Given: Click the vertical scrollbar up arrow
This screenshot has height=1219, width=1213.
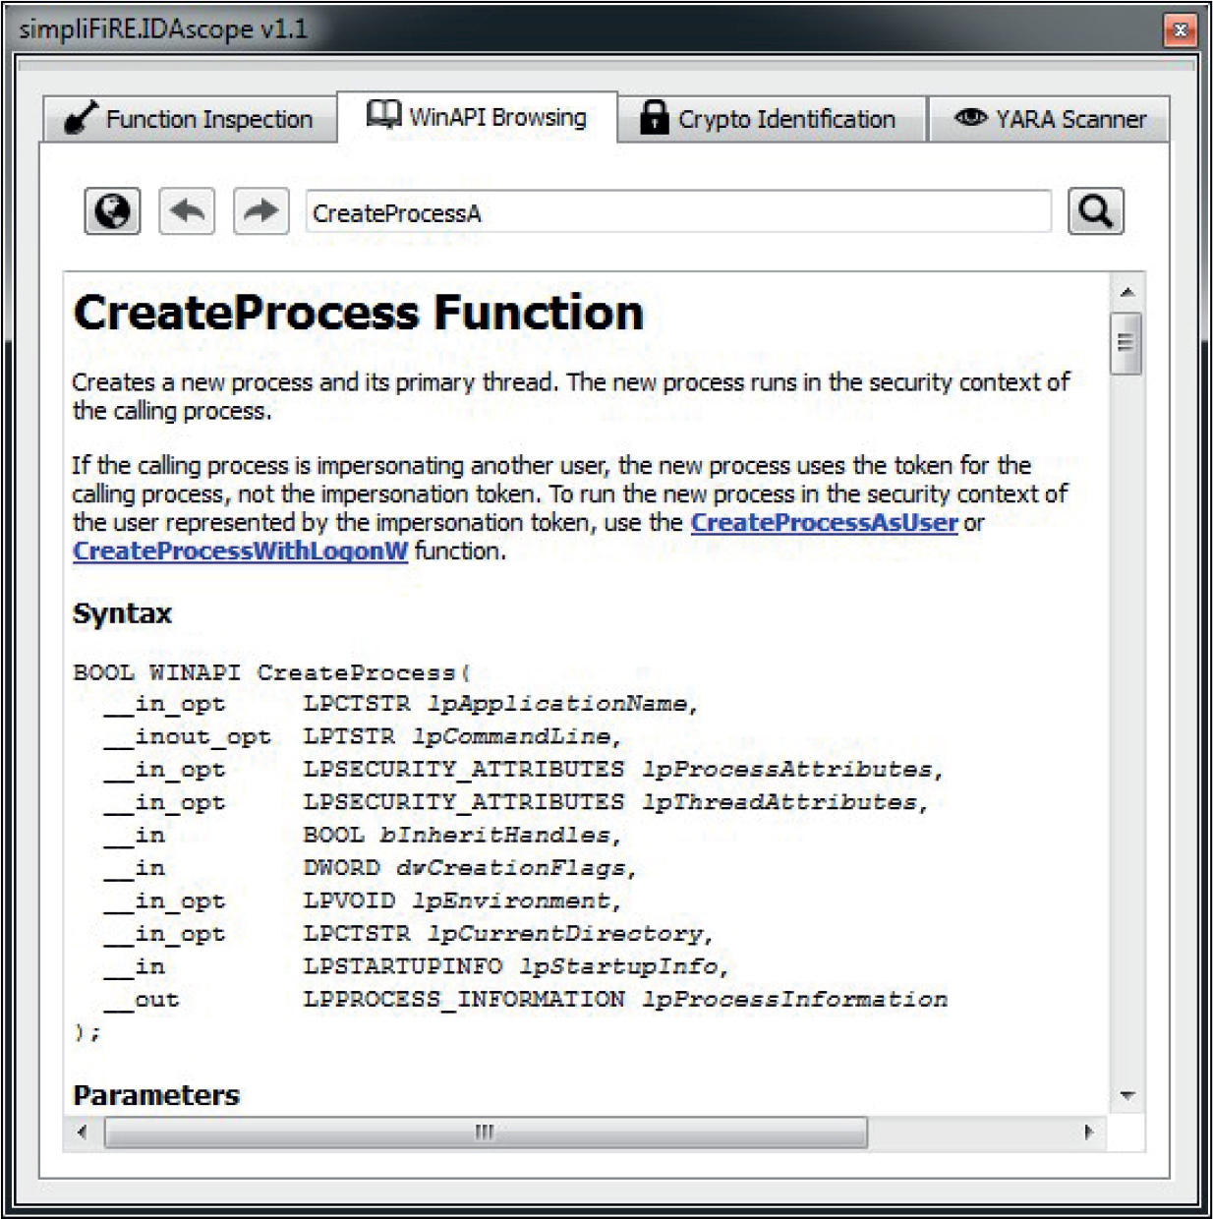Looking at the screenshot, I should coord(1126,292).
